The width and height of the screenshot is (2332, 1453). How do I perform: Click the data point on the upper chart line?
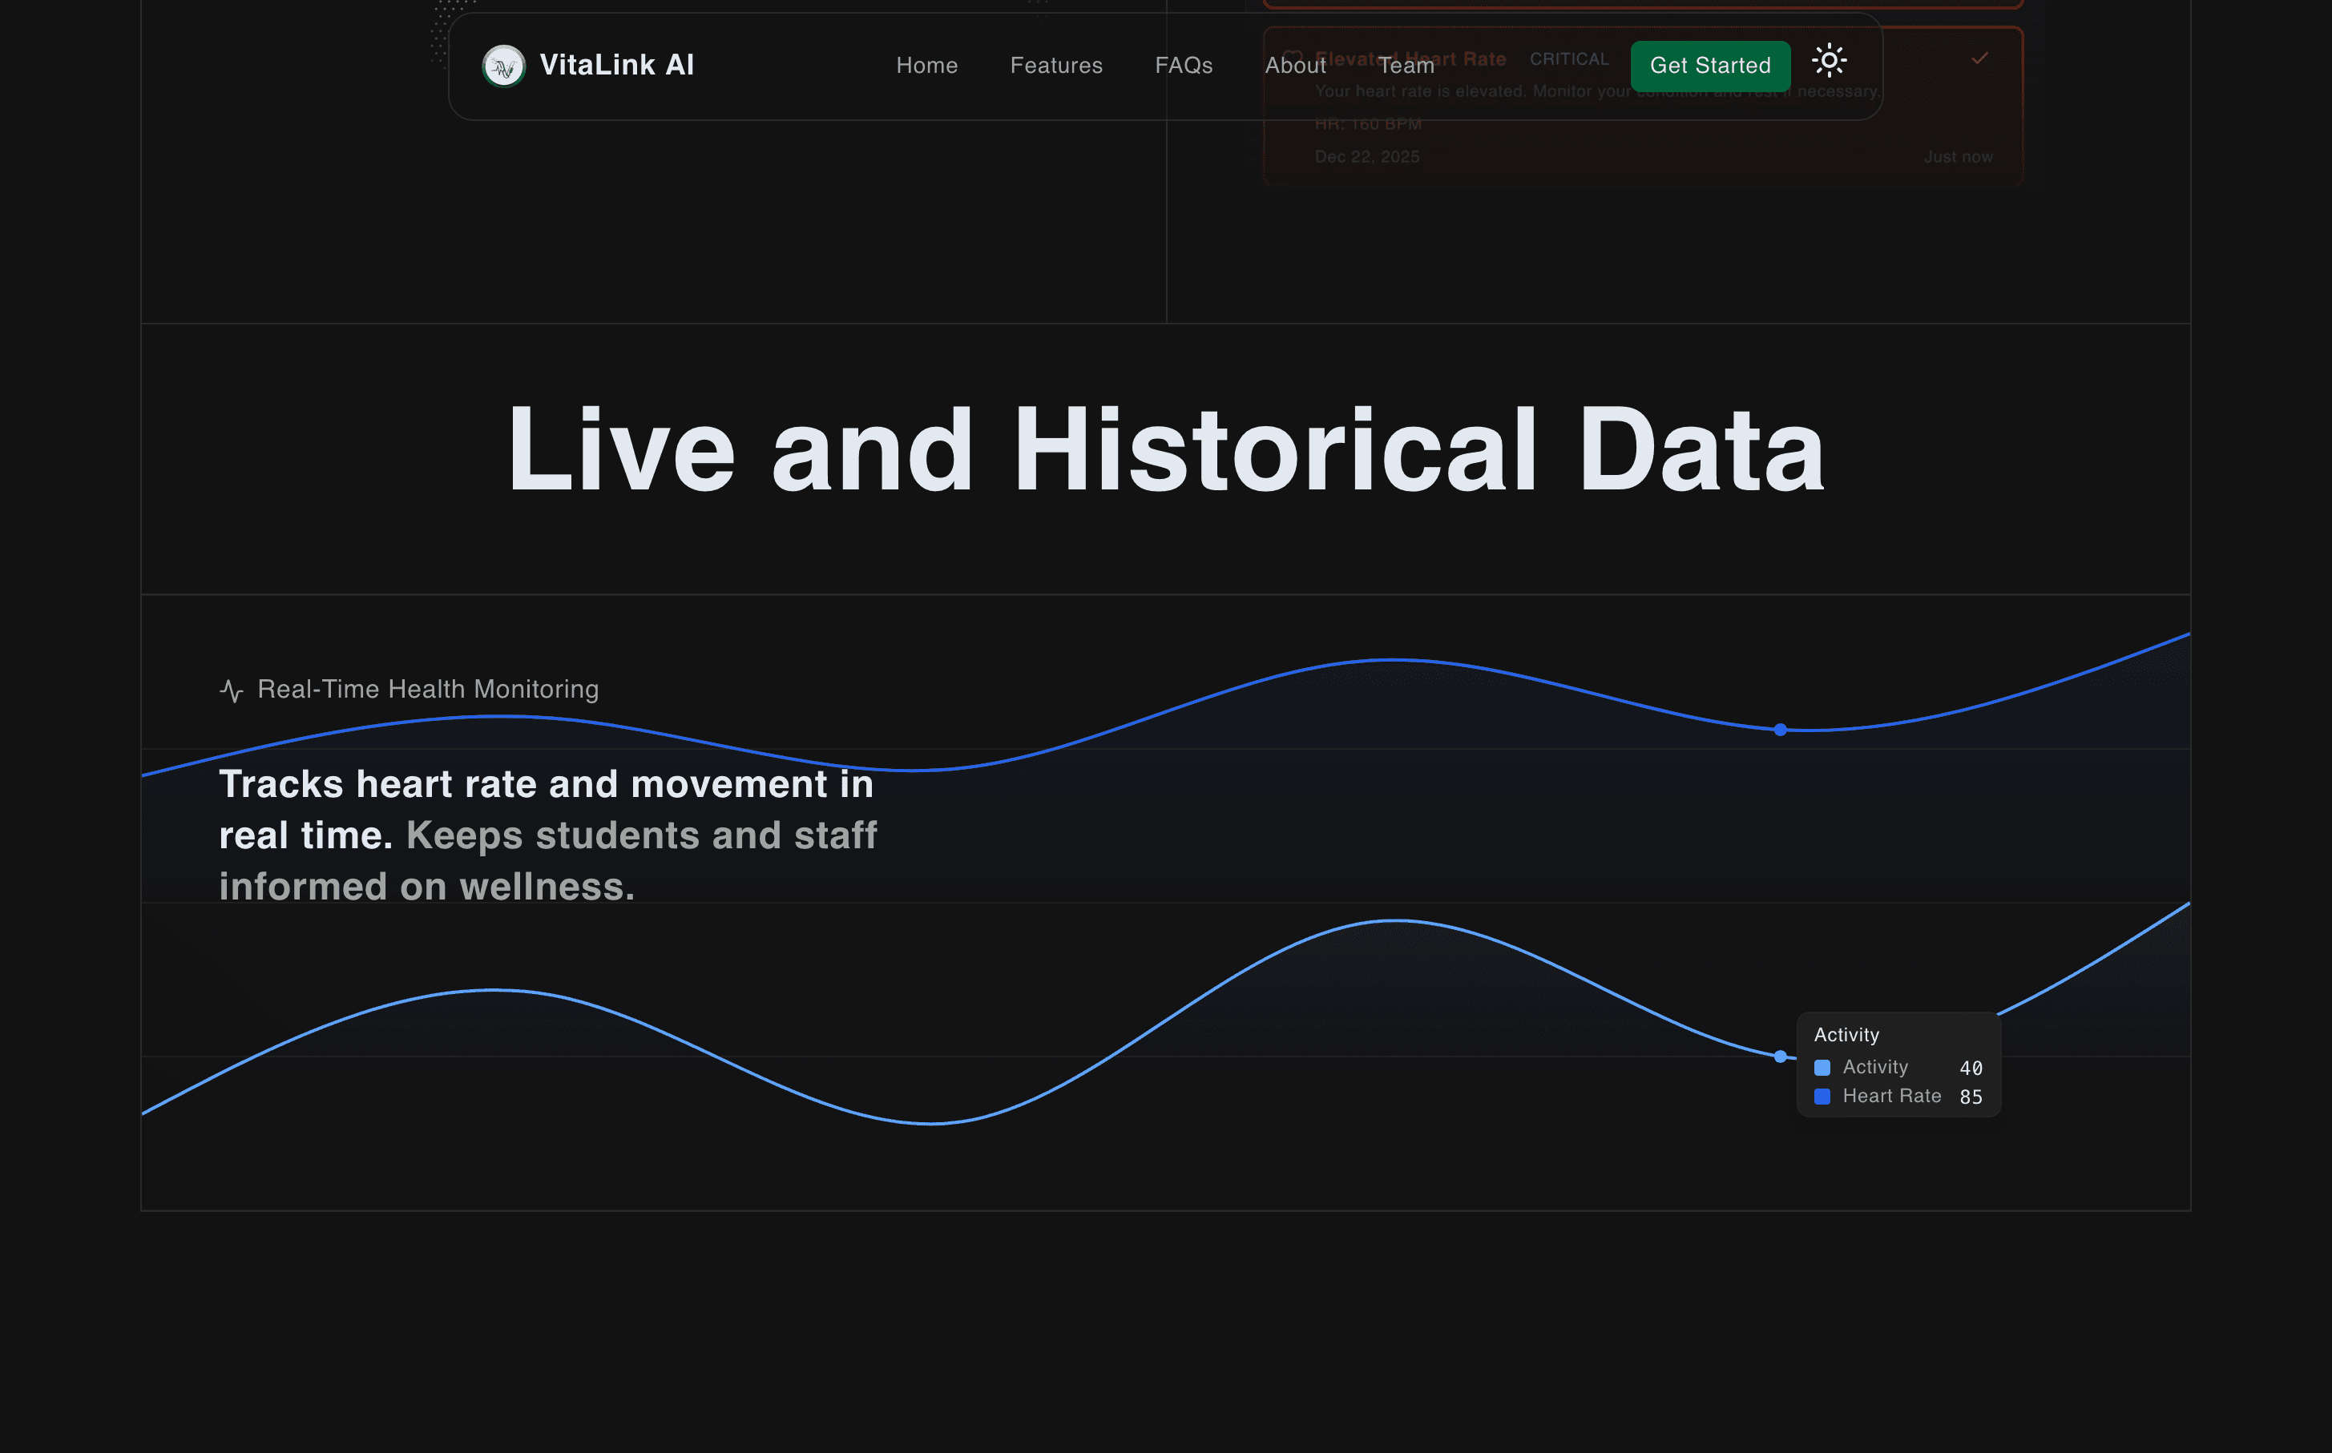pyautogui.click(x=1780, y=730)
